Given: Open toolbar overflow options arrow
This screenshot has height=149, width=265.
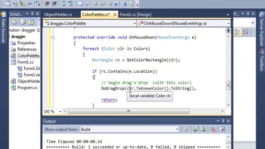Looking at the screenshot, I should pyautogui.click(x=137, y=5).
